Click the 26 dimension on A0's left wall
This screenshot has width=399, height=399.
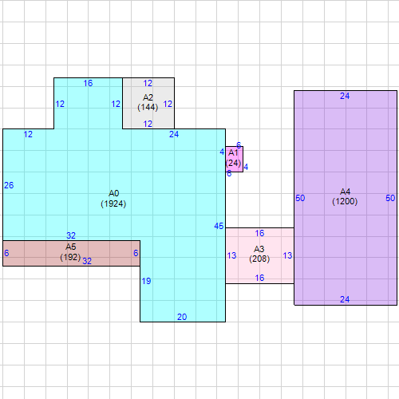[x=9, y=185]
